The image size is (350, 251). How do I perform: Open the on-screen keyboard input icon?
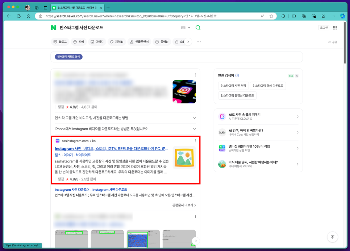(183, 28)
